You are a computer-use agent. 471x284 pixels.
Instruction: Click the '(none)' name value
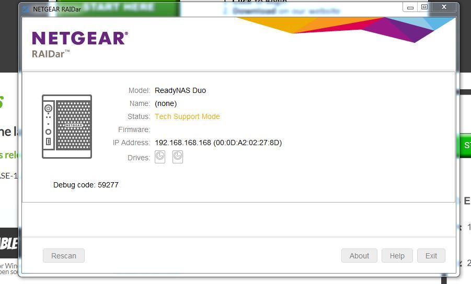[x=166, y=103]
